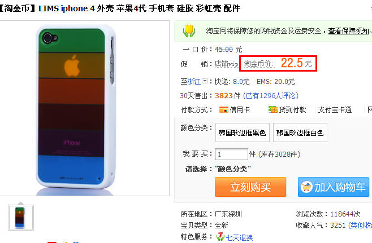The image size is (372, 243).
Task: Click the credit card payment icon
Action: (224, 109)
